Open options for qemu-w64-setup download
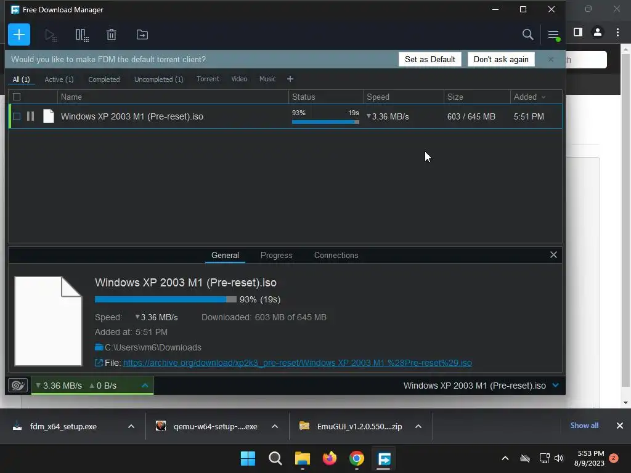The height and width of the screenshot is (473, 631). [275, 426]
